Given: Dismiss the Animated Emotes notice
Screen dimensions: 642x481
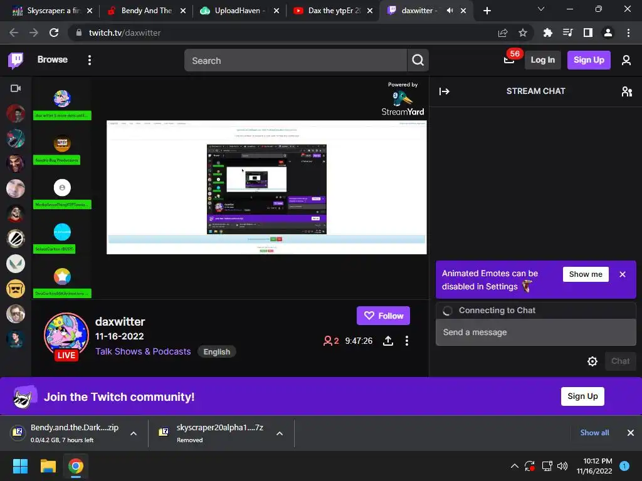Looking at the screenshot, I should [623, 274].
